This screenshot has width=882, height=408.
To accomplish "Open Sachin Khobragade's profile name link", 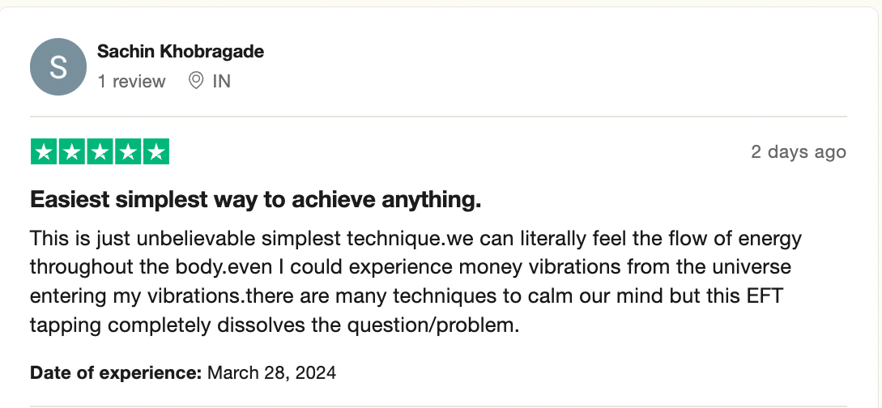I will tap(181, 52).
